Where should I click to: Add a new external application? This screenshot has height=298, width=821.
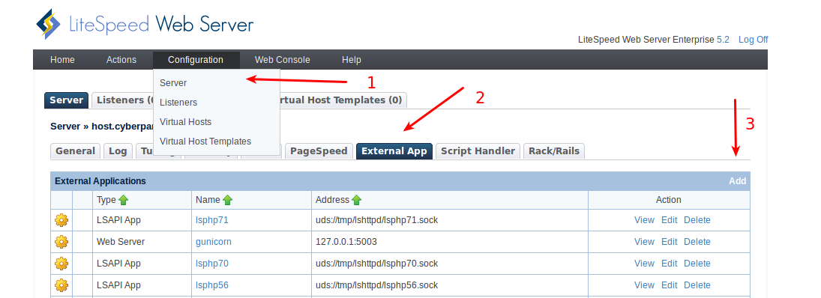737,181
